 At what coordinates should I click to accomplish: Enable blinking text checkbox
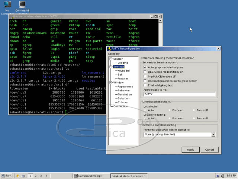pos(145,85)
